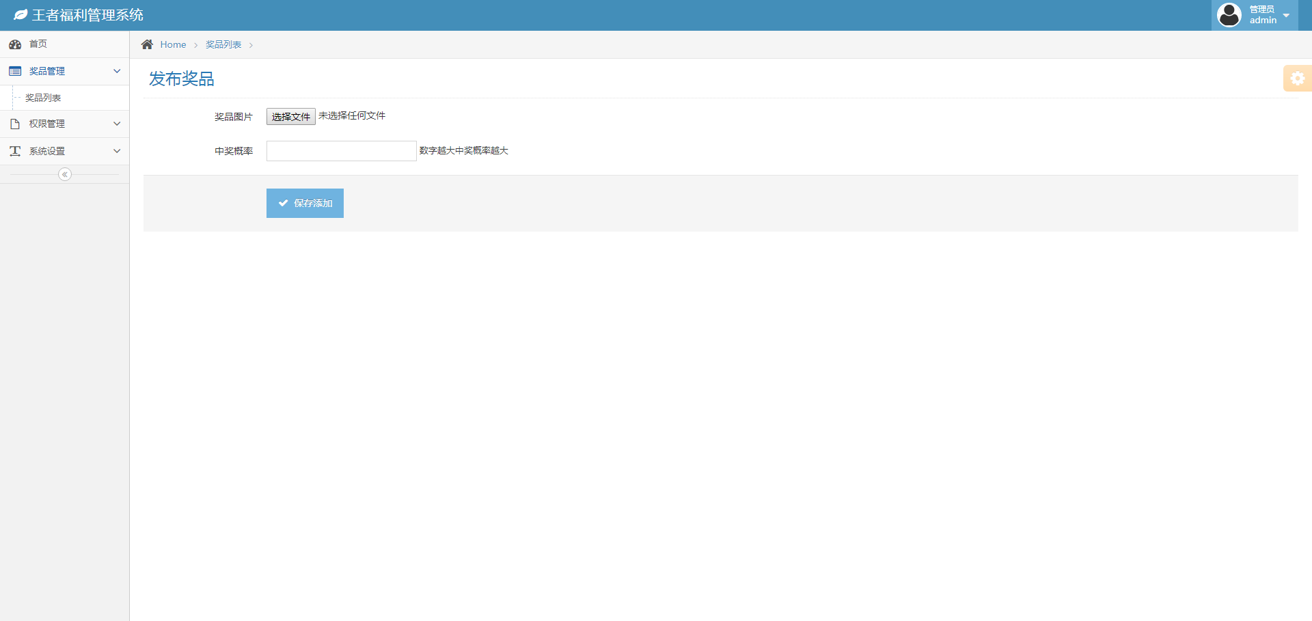Expand the 系统设置 menu chevron
Screen dimensions: 1312x621
point(117,151)
